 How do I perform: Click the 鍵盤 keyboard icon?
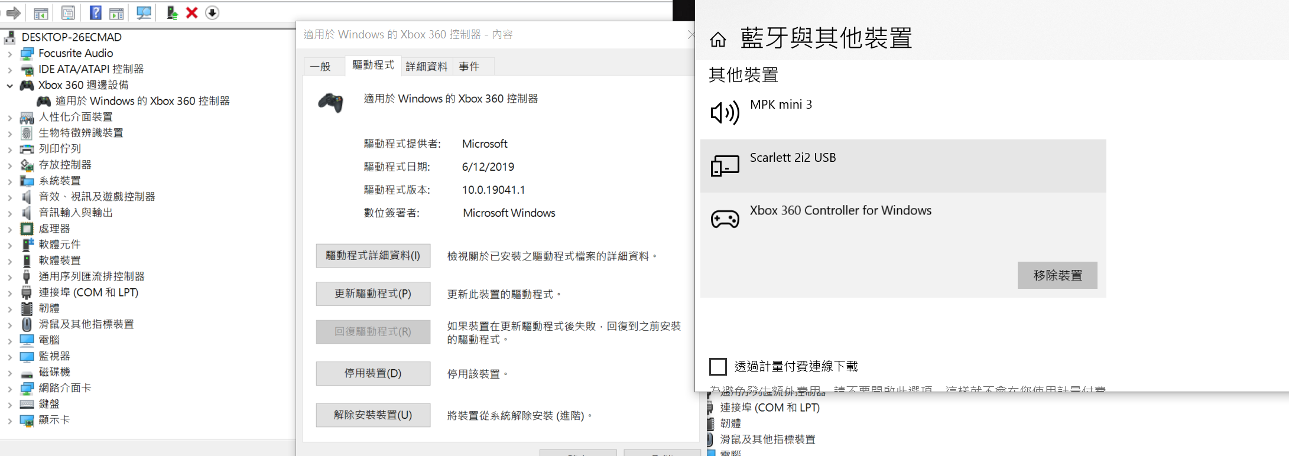click(27, 404)
